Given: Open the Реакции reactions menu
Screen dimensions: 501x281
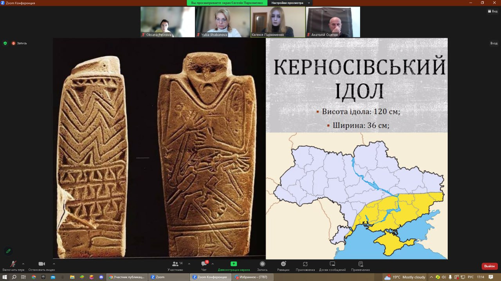Looking at the screenshot, I should click(x=283, y=266).
